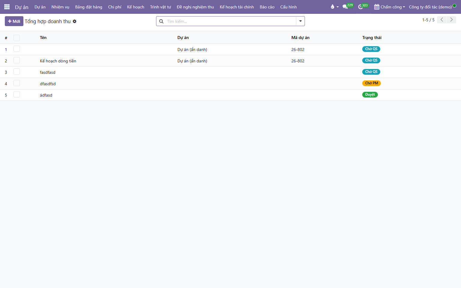Open the Nhiệm vụ menu
The image size is (461, 288).
[x=60, y=7]
